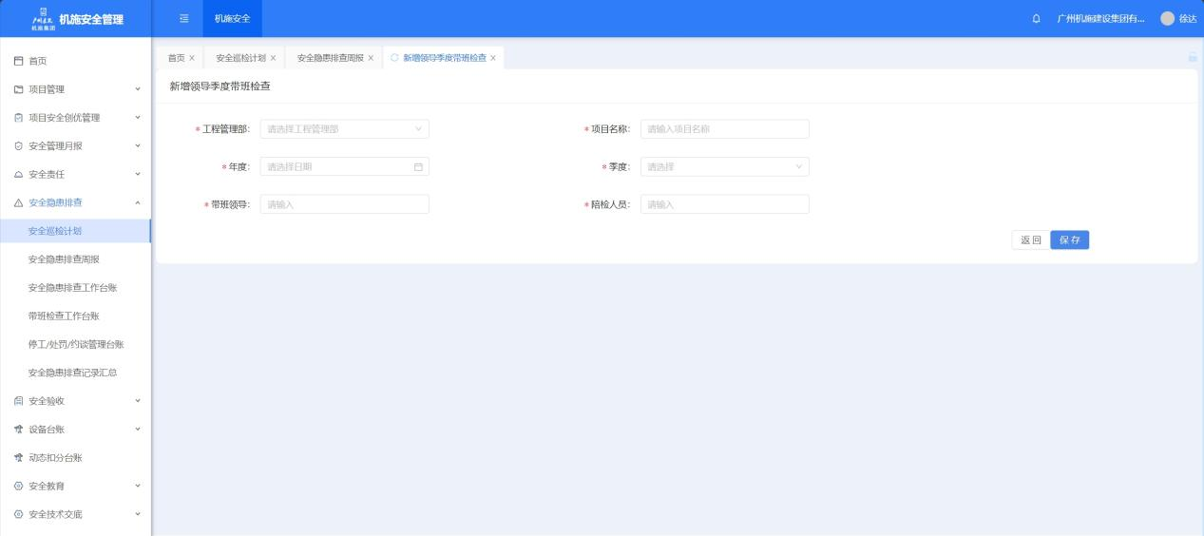Click the 返回 button

click(x=1030, y=240)
